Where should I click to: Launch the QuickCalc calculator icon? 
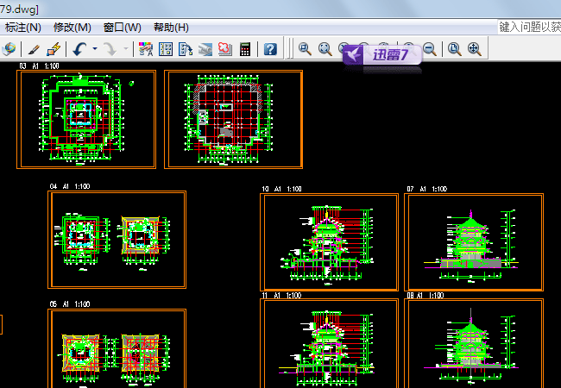[245, 49]
